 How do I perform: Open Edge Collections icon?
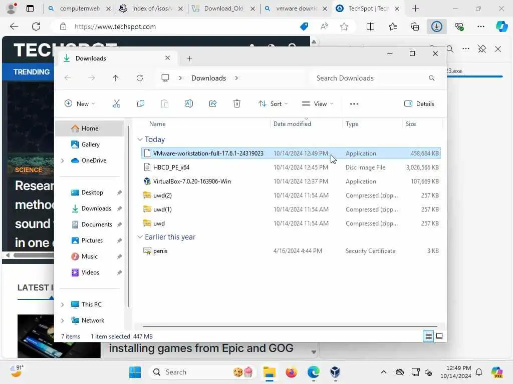[x=415, y=26]
